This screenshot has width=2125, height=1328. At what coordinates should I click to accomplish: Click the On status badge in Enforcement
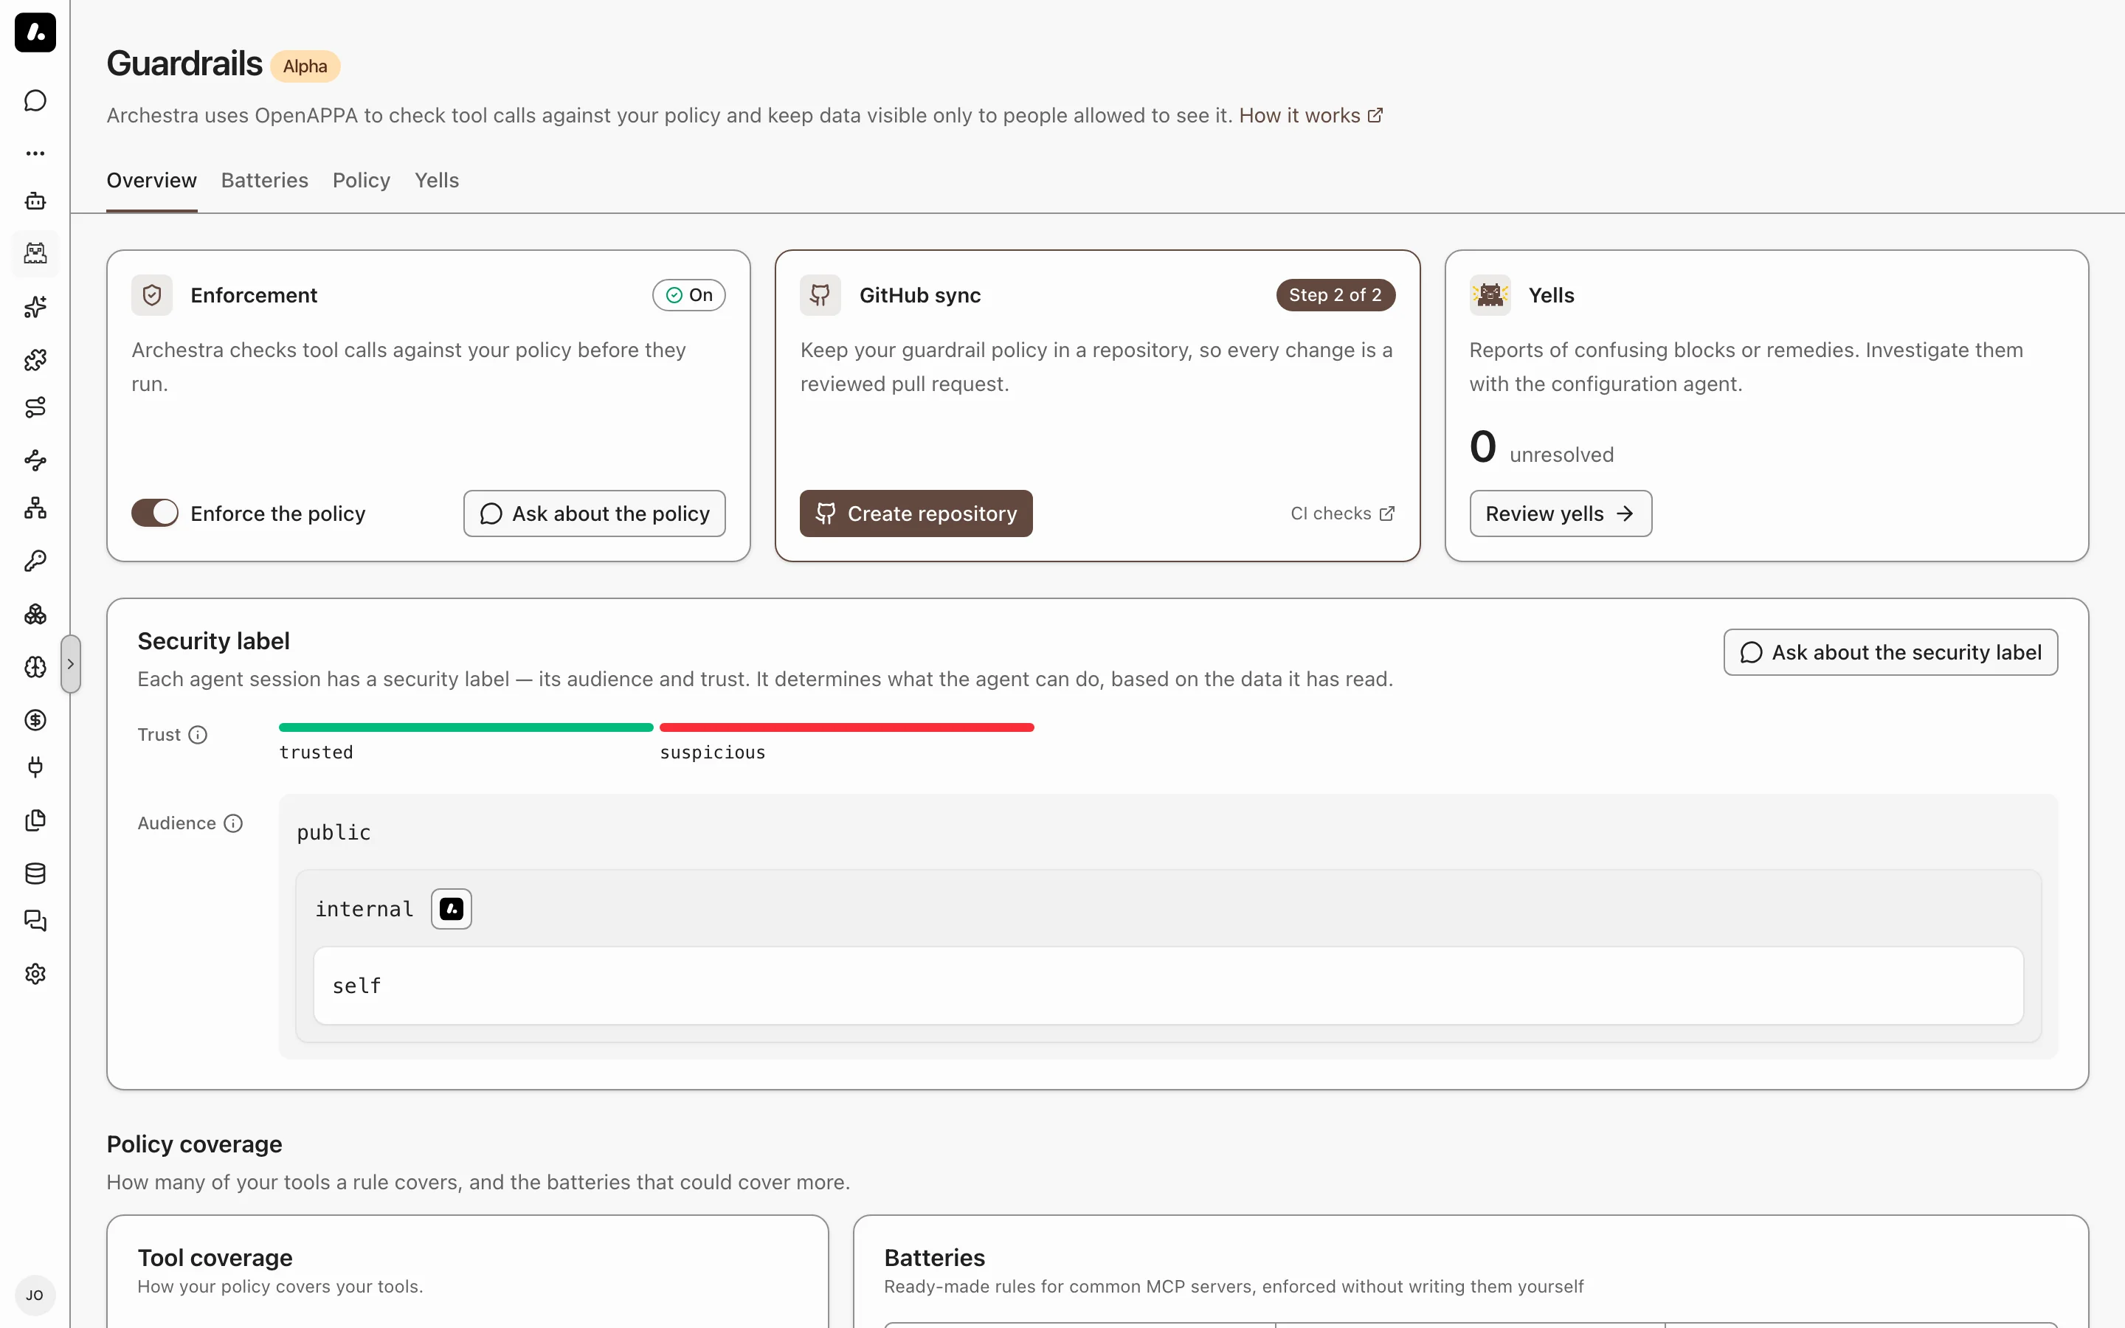688,295
